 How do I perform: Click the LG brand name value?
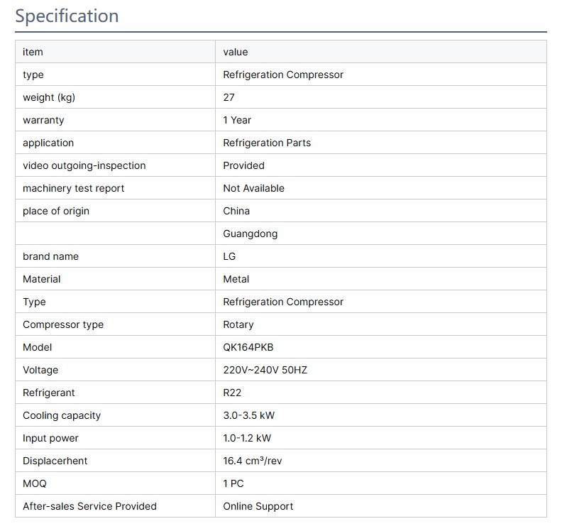click(229, 256)
